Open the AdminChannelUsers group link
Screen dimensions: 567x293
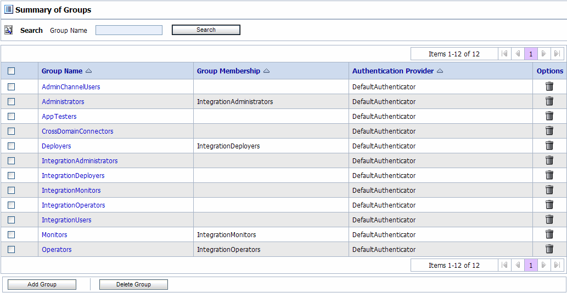point(71,87)
